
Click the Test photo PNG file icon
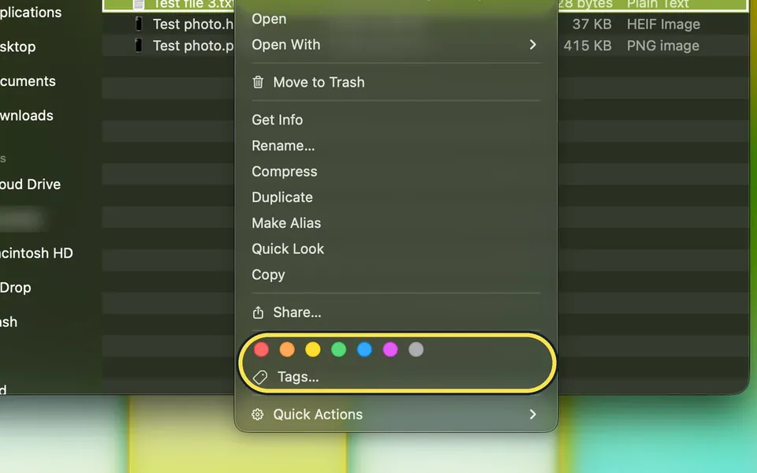139,46
